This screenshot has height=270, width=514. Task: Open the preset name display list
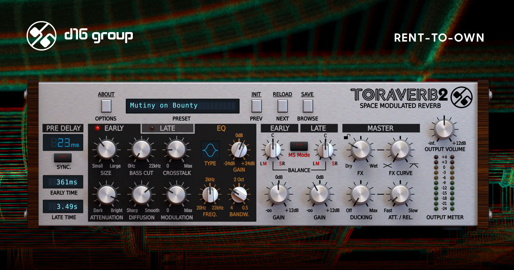[x=182, y=105]
